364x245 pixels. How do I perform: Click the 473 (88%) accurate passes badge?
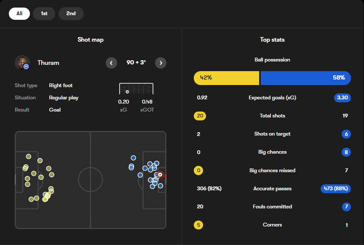tap(336, 189)
